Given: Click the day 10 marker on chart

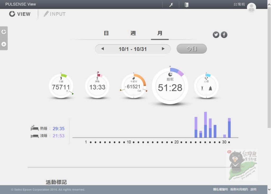Looking at the screenshot, I should 129,142.
